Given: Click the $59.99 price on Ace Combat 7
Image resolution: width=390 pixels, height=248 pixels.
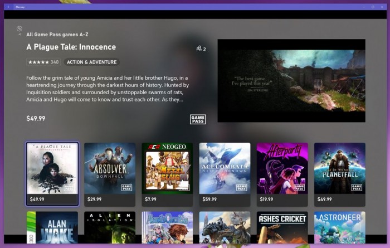Looking at the screenshot, I should click(209, 200).
